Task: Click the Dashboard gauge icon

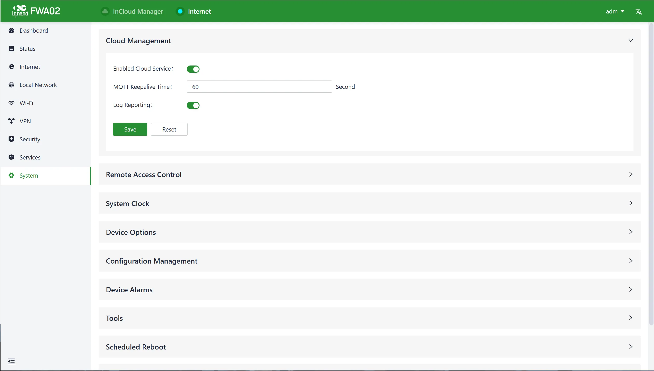Action: pos(11,31)
